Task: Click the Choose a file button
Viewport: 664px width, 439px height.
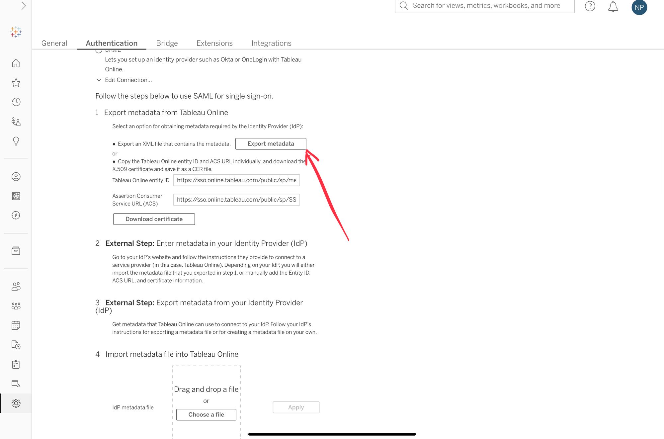Action: click(206, 415)
